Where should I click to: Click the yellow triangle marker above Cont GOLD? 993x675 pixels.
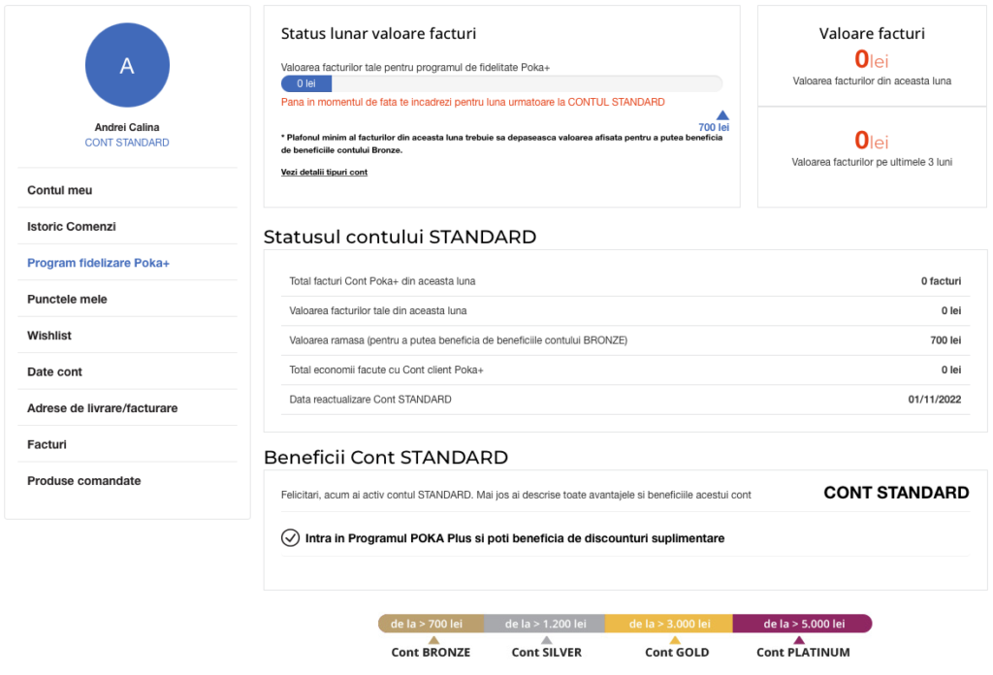pos(675,640)
